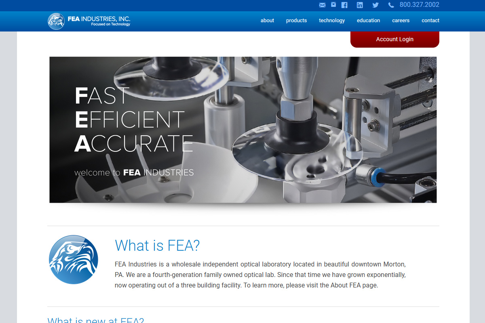Open the Instagram icon in the top bar
This screenshot has height=323, width=485.
[x=333, y=4]
